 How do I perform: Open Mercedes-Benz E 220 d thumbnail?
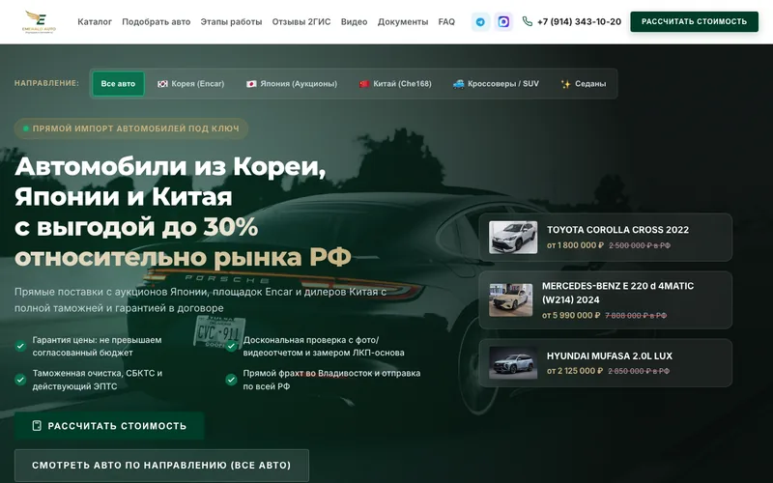[511, 300]
